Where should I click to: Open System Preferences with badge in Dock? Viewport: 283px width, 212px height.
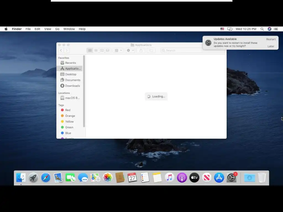[x=232, y=177]
